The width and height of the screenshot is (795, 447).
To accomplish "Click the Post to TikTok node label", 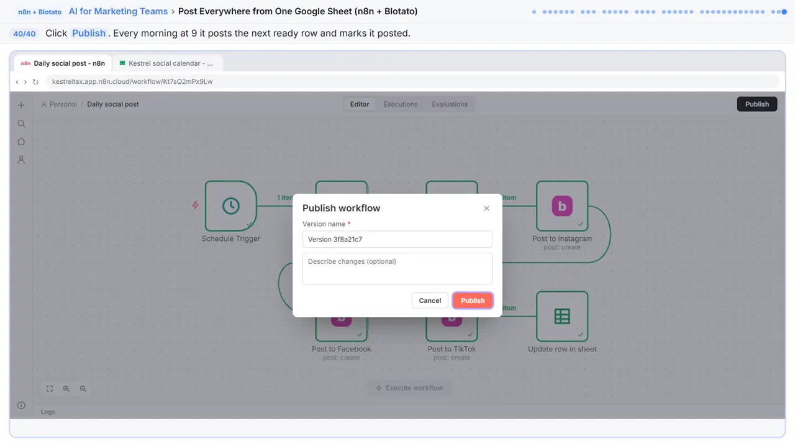I will (x=452, y=349).
